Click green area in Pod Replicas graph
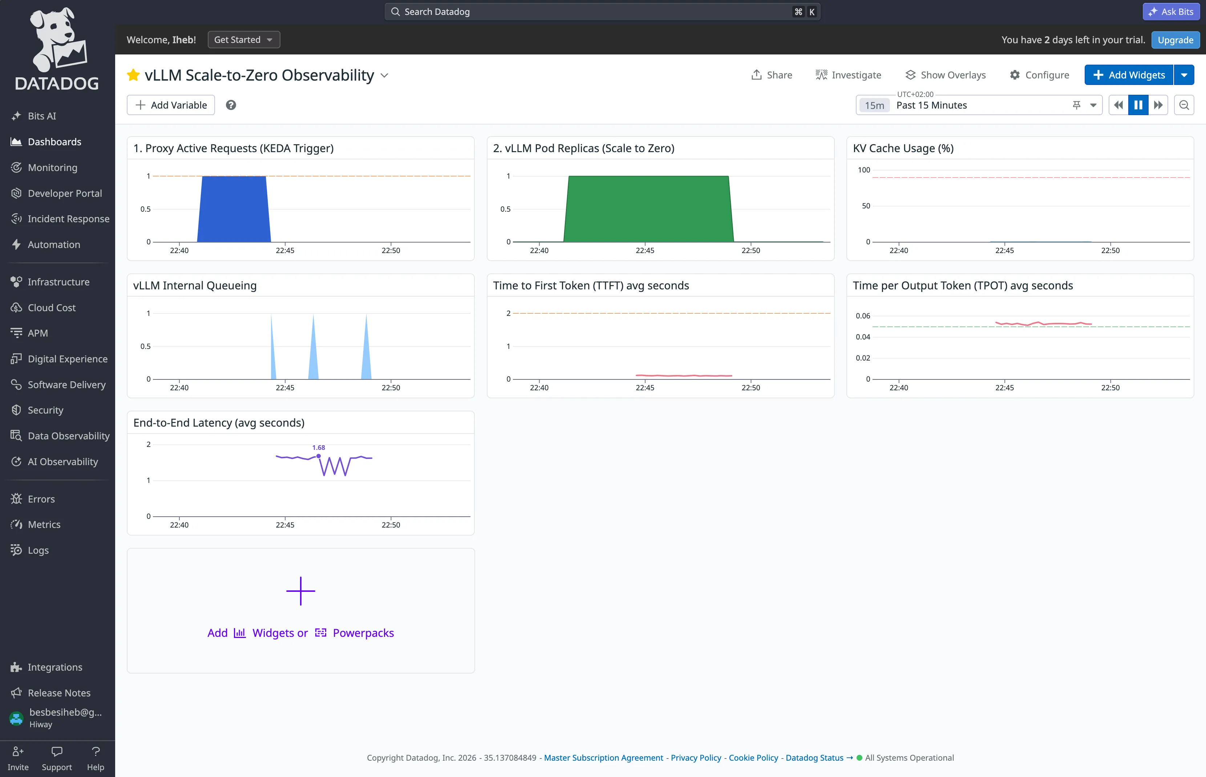The height and width of the screenshot is (777, 1206). (x=648, y=209)
